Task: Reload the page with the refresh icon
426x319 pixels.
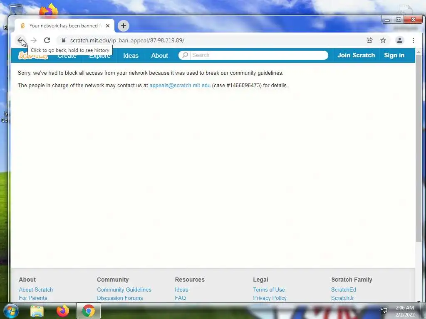Action: 47,40
